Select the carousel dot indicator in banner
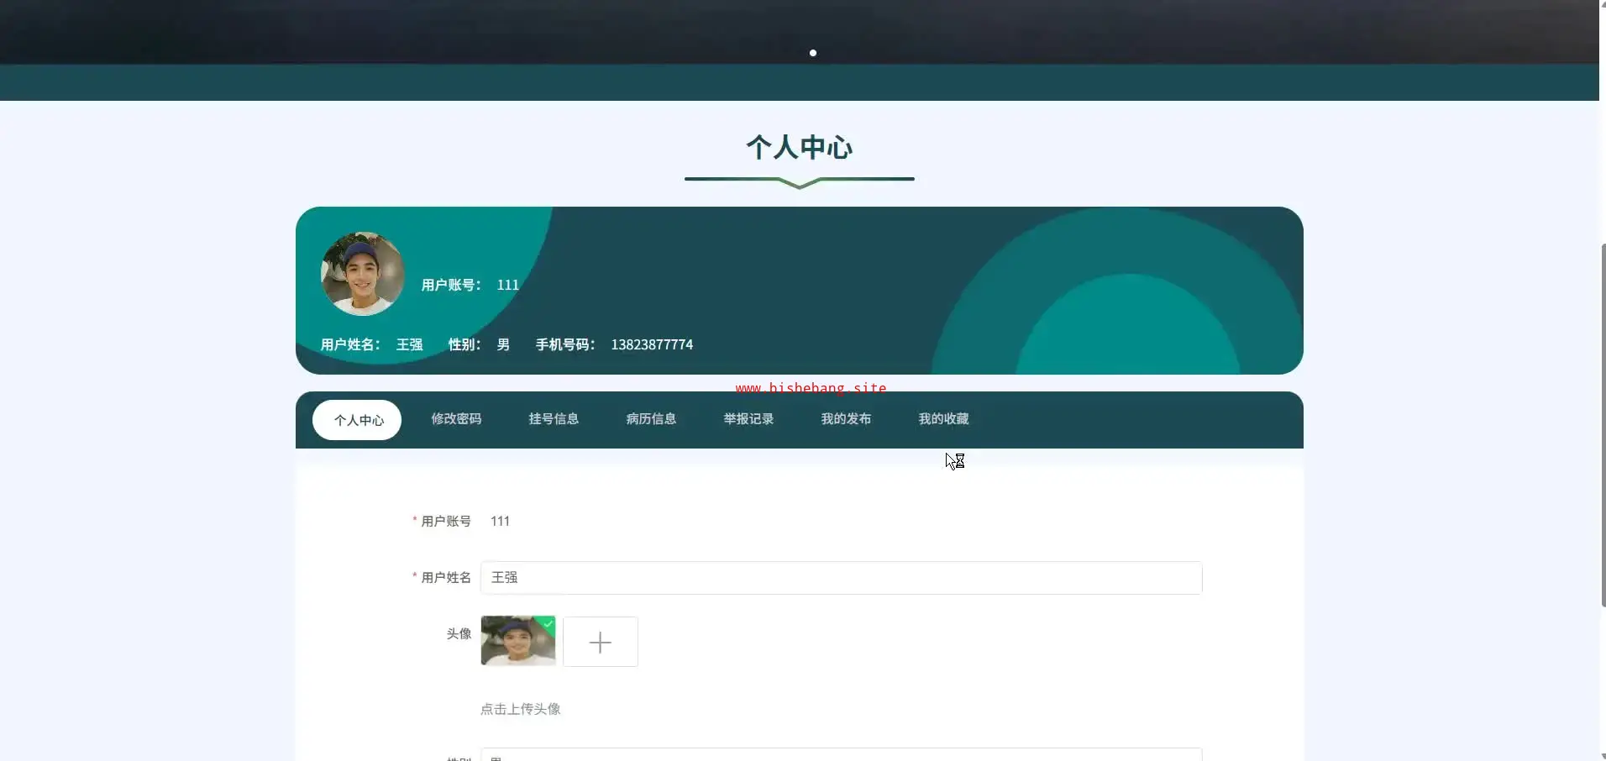The image size is (1606, 761). coord(813,53)
